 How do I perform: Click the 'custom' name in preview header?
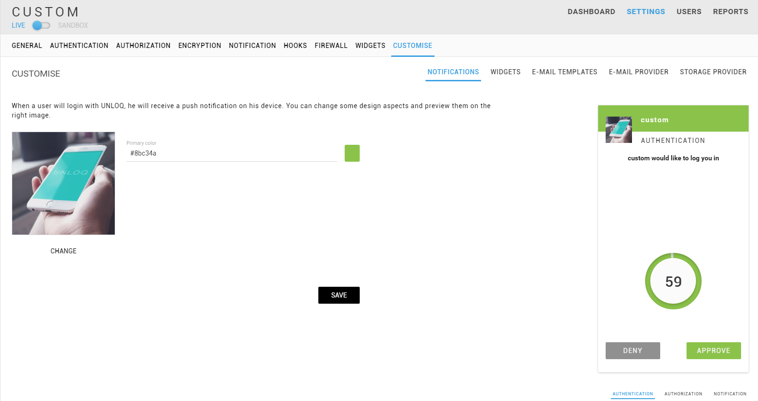(655, 120)
